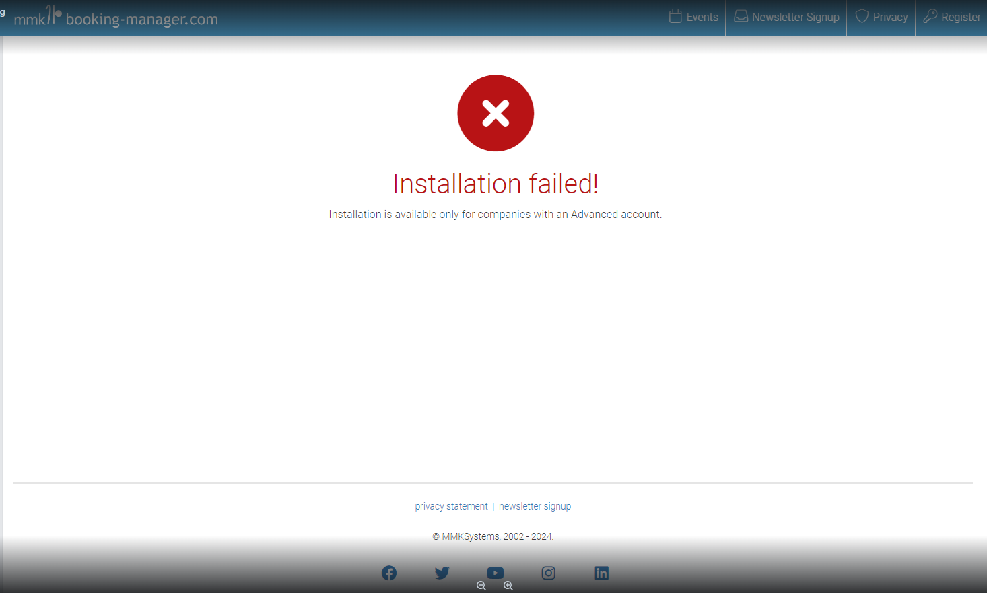Image resolution: width=987 pixels, height=593 pixels.
Task: Follow the newsletter signup footer link
Action: click(535, 506)
